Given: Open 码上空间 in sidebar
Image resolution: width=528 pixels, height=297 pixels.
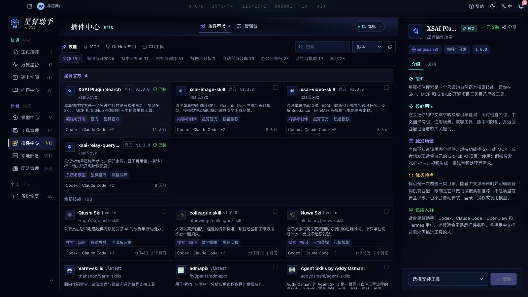Looking at the screenshot, I should [x=32, y=77].
